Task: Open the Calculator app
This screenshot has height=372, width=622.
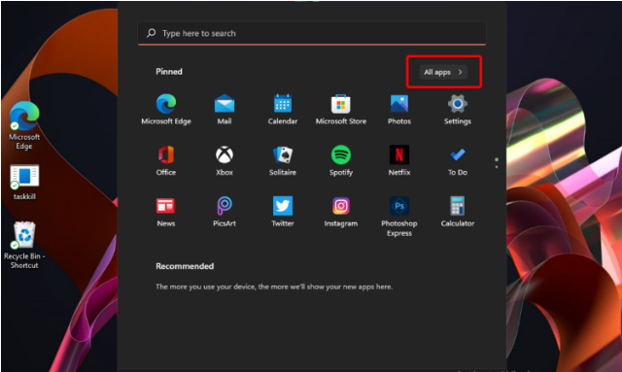Action: point(458,212)
